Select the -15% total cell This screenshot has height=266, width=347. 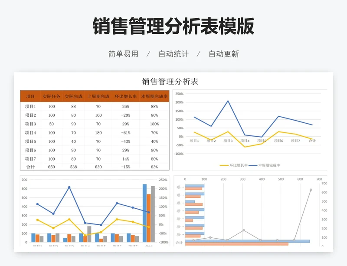[126, 167]
